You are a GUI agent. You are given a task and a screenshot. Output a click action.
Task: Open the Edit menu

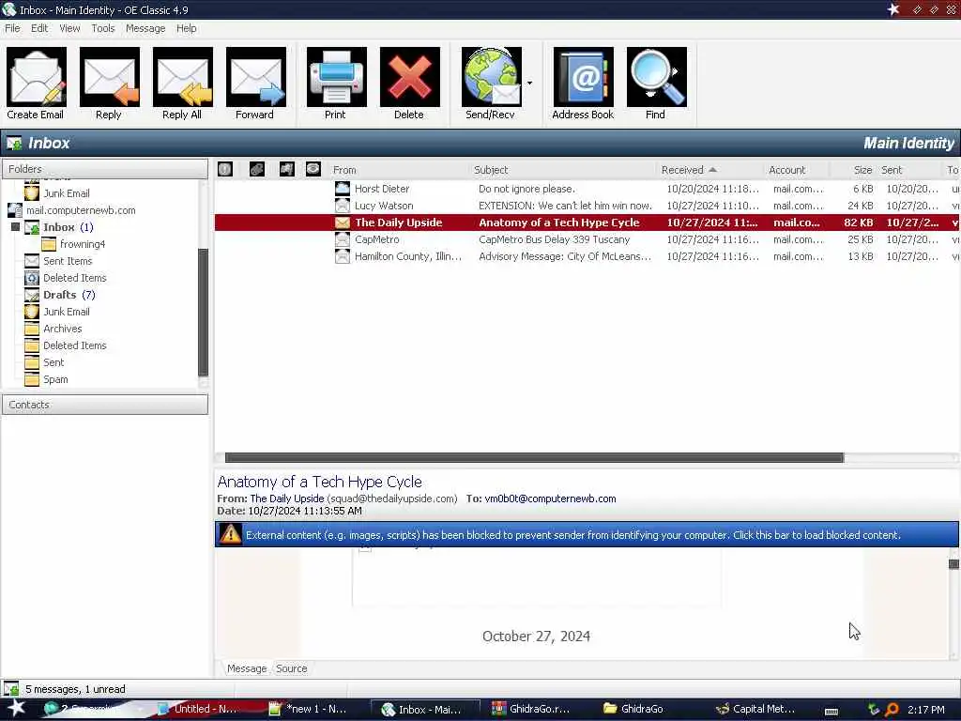(39, 28)
